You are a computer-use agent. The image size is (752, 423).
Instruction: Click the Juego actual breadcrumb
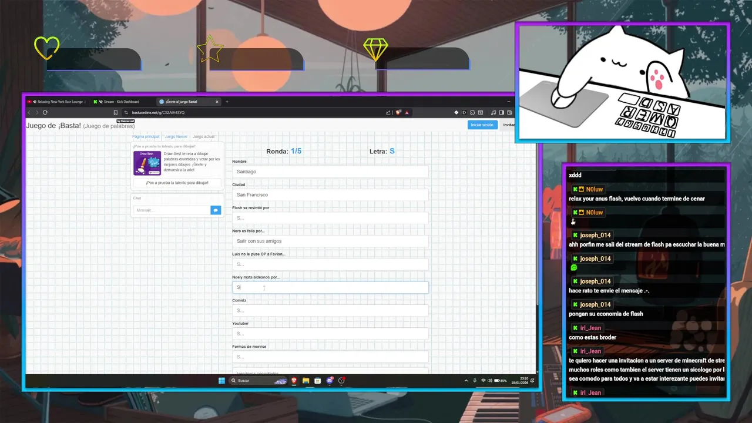203,136
